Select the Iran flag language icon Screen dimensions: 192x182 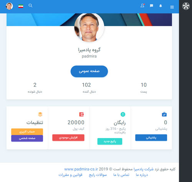click(x=21, y=7)
